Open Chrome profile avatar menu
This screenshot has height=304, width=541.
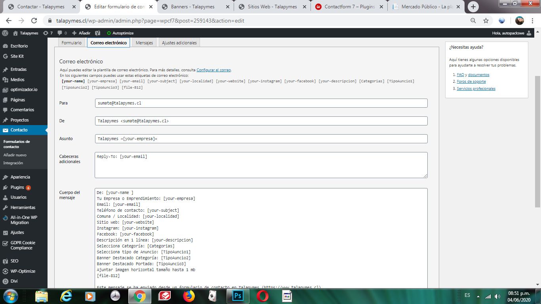coord(520,21)
